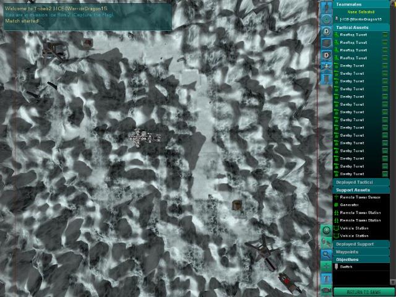Toggle the first Rooftop Turret's green control box
Screen dimensions: 396x297
[385, 35]
